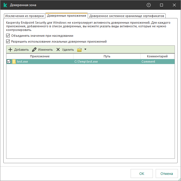Open Доверенное системное хранилище сертификатов tab
181x181 pixels.
127,16
